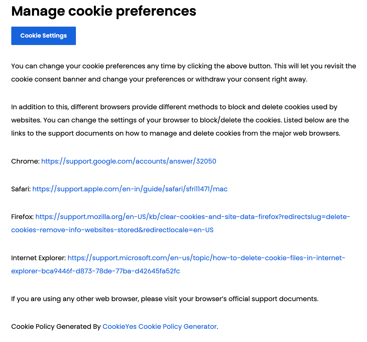The width and height of the screenshot is (367, 342).
Task: Click the "Safari:" label text
Action: [x=21, y=189]
